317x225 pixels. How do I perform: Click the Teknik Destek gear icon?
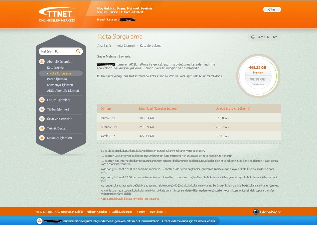(x=42, y=128)
